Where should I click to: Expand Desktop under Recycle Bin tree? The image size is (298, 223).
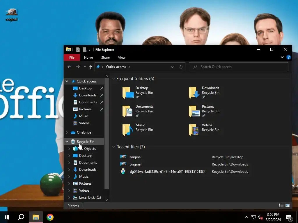(69, 156)
